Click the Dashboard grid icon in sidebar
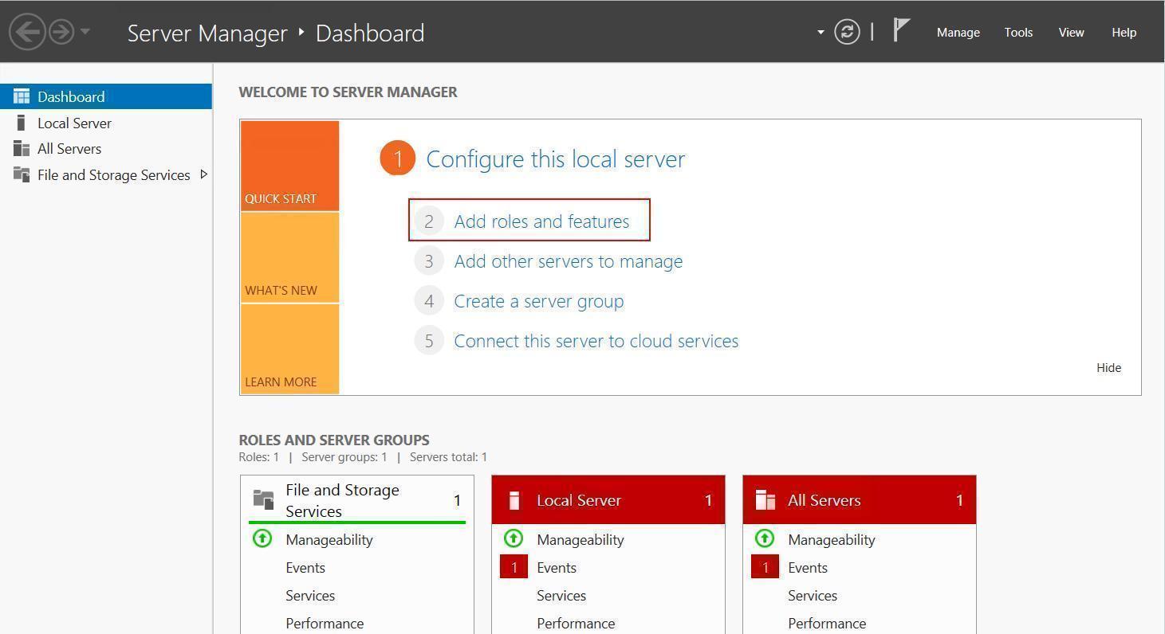 tap(22, 96)
